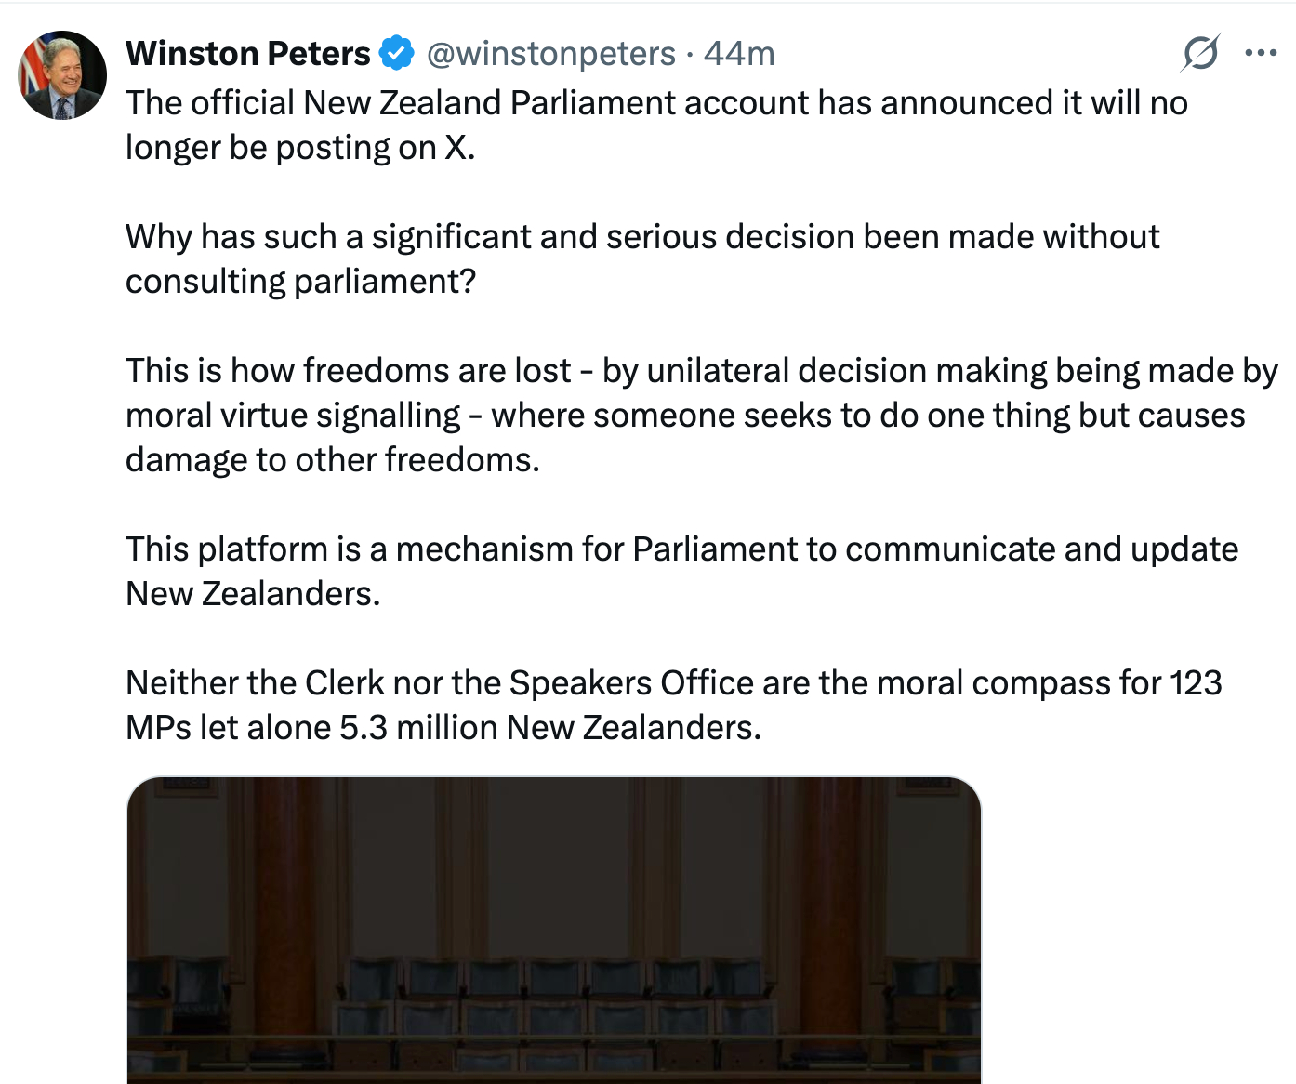Image resolution: width=1296 pixels, height=1084 pixels.
Task: Click the phrase "moral virtue signalling"
Action: 293,416
